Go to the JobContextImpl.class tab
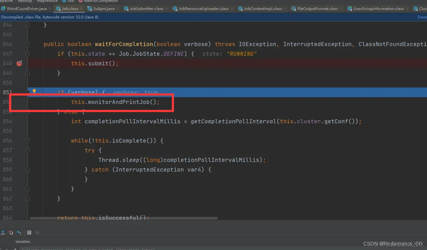Viewport: 427px width, 250px height. (263, 8)
